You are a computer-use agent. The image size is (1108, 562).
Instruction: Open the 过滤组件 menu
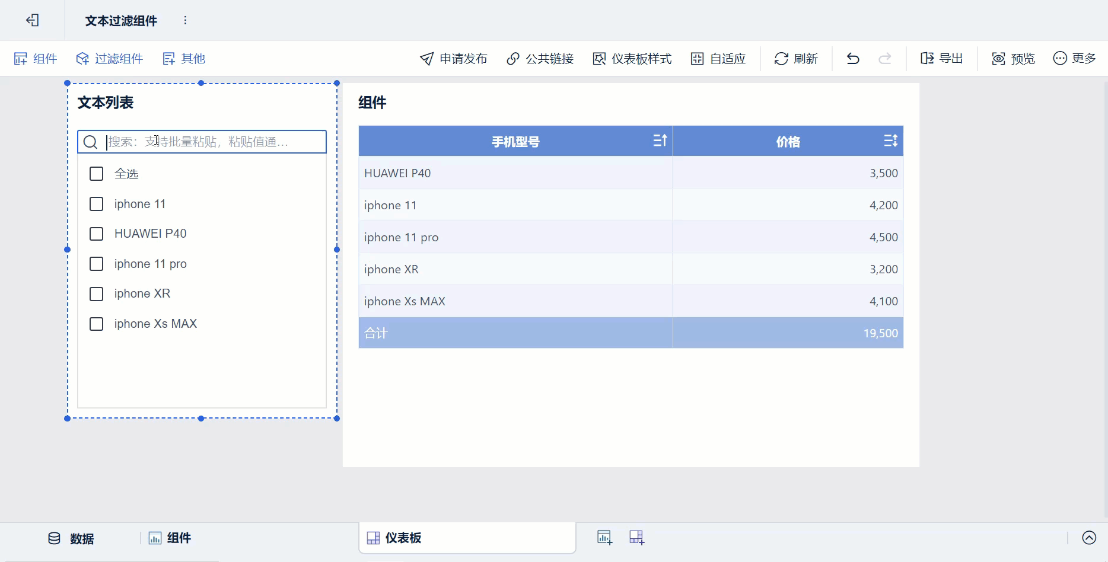(110, 59)
